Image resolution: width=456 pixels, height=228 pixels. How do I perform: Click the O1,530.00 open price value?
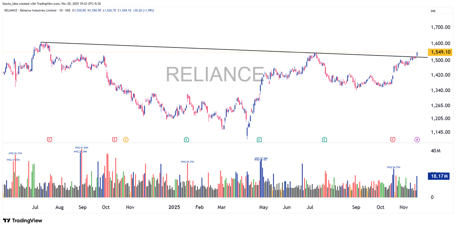79,10
